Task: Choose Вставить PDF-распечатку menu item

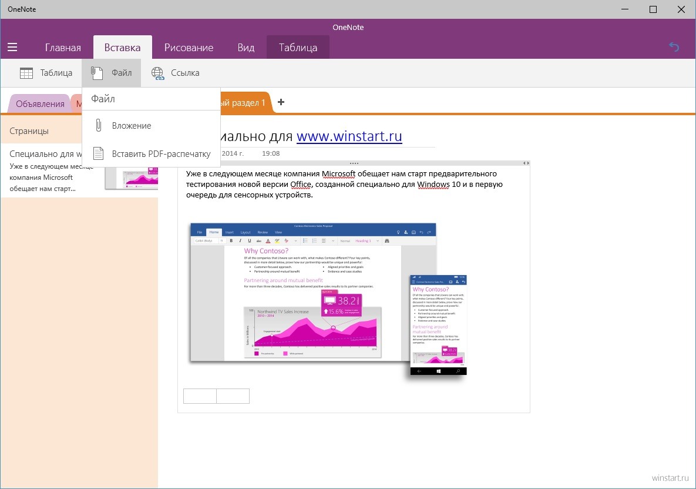Action: (152, 153)
